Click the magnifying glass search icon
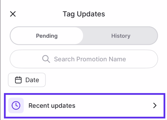This screenshot has height=120, width=167. pyautogui.click(x=46, y=59)
